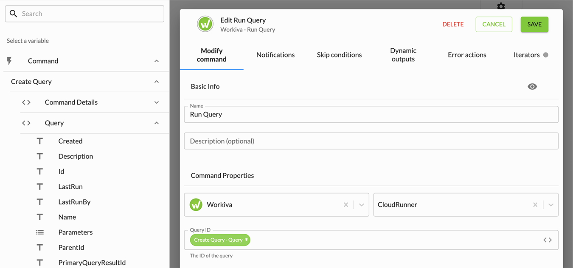Select the Created variable
Viewport: 573px width, 268px height.
(70, 141)
